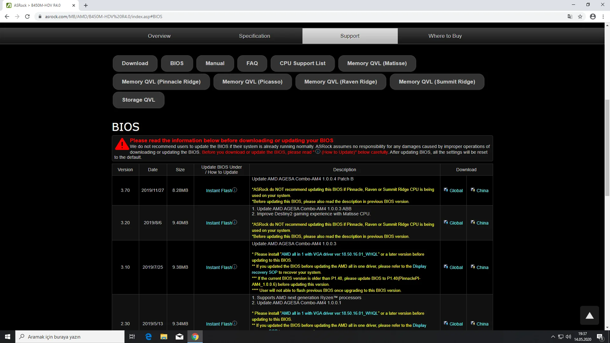The width and height of the screenshot is (610, 343).
Task: Open Google Translate icon in address bar
Action: coord(570,16)
